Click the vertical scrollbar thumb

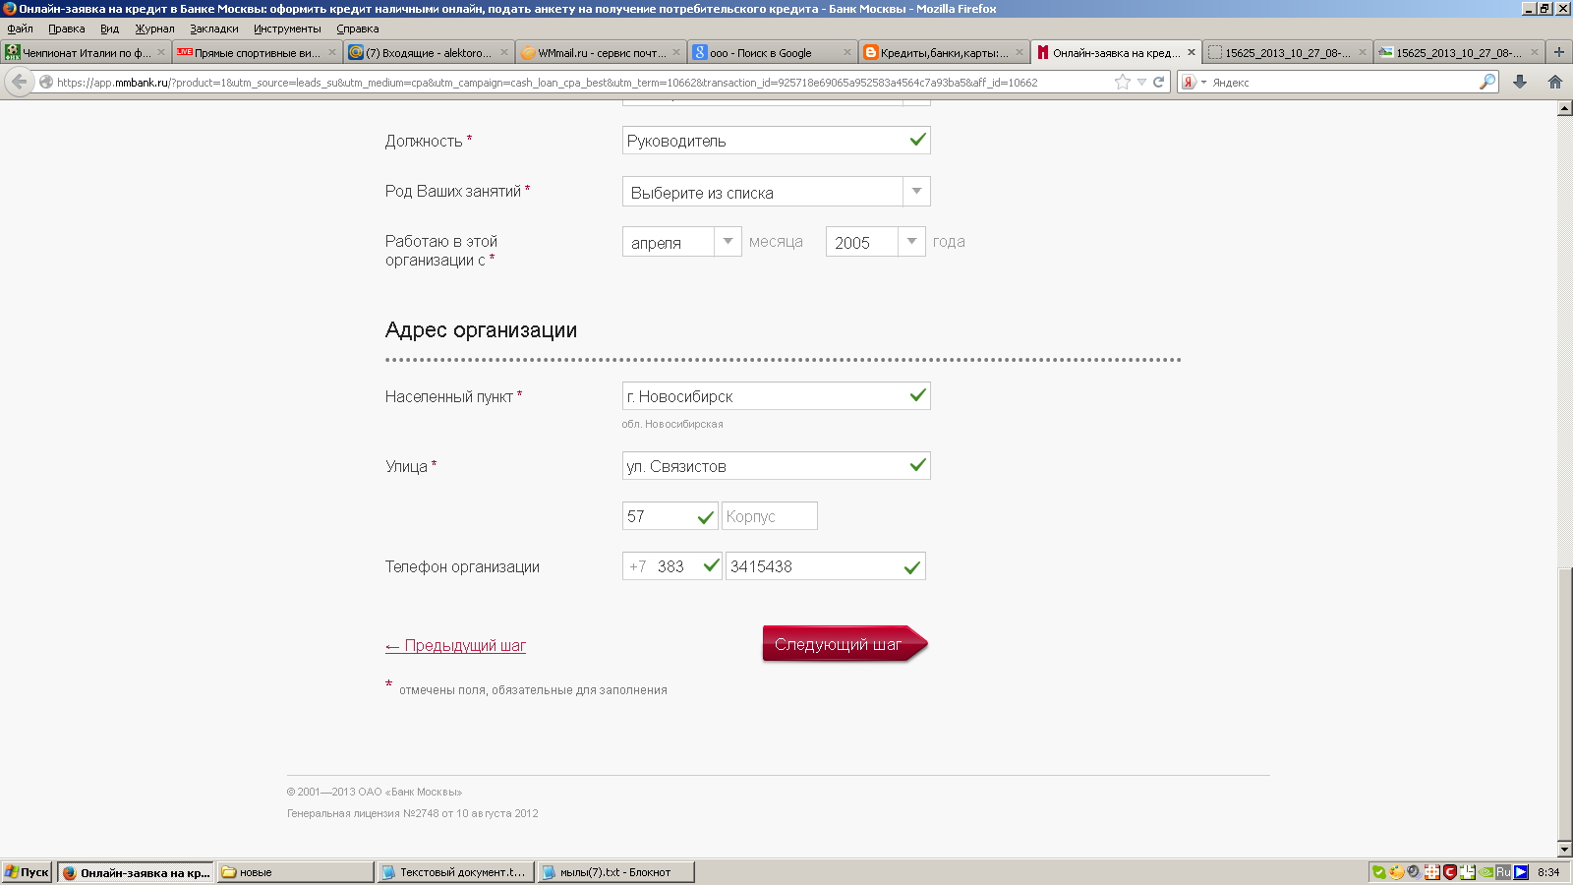1564,703
